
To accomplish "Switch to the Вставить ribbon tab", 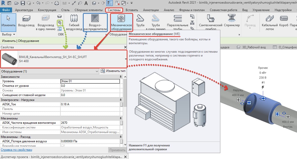I will click(132, 10).
